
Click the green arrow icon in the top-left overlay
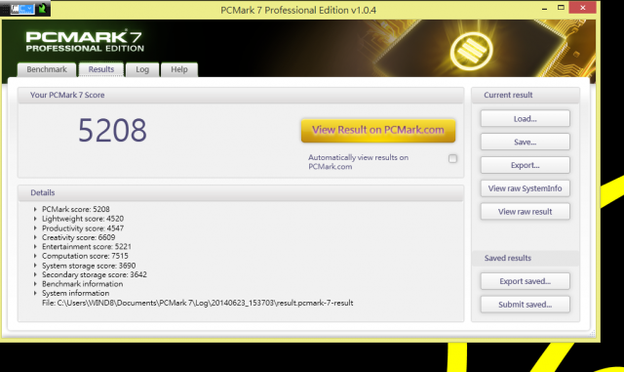click(42, 8)
